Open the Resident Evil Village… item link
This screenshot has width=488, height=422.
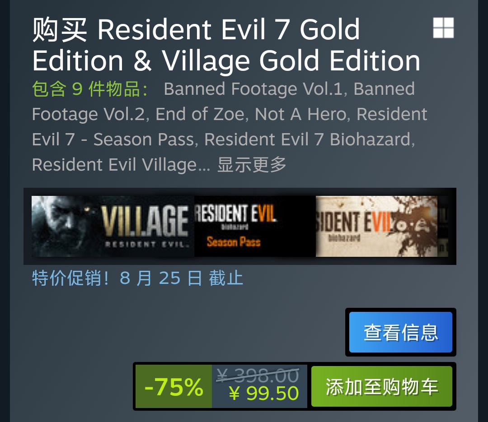[x=121, y=164]
